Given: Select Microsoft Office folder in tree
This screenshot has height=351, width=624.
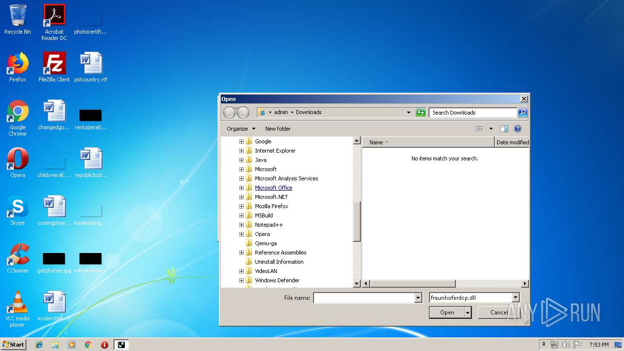Looking at the screenshot, I should (273, 188).
